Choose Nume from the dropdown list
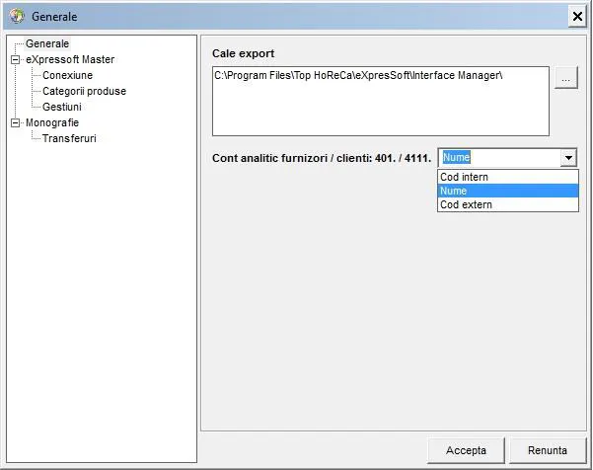This screenshot has width=593, height=470. click(x=508, y=191)
